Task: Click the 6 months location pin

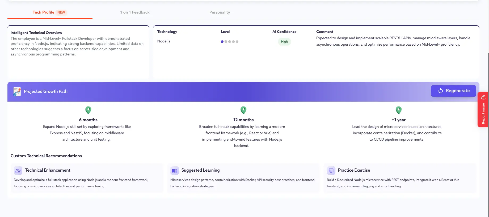Action: click(88, 110)
